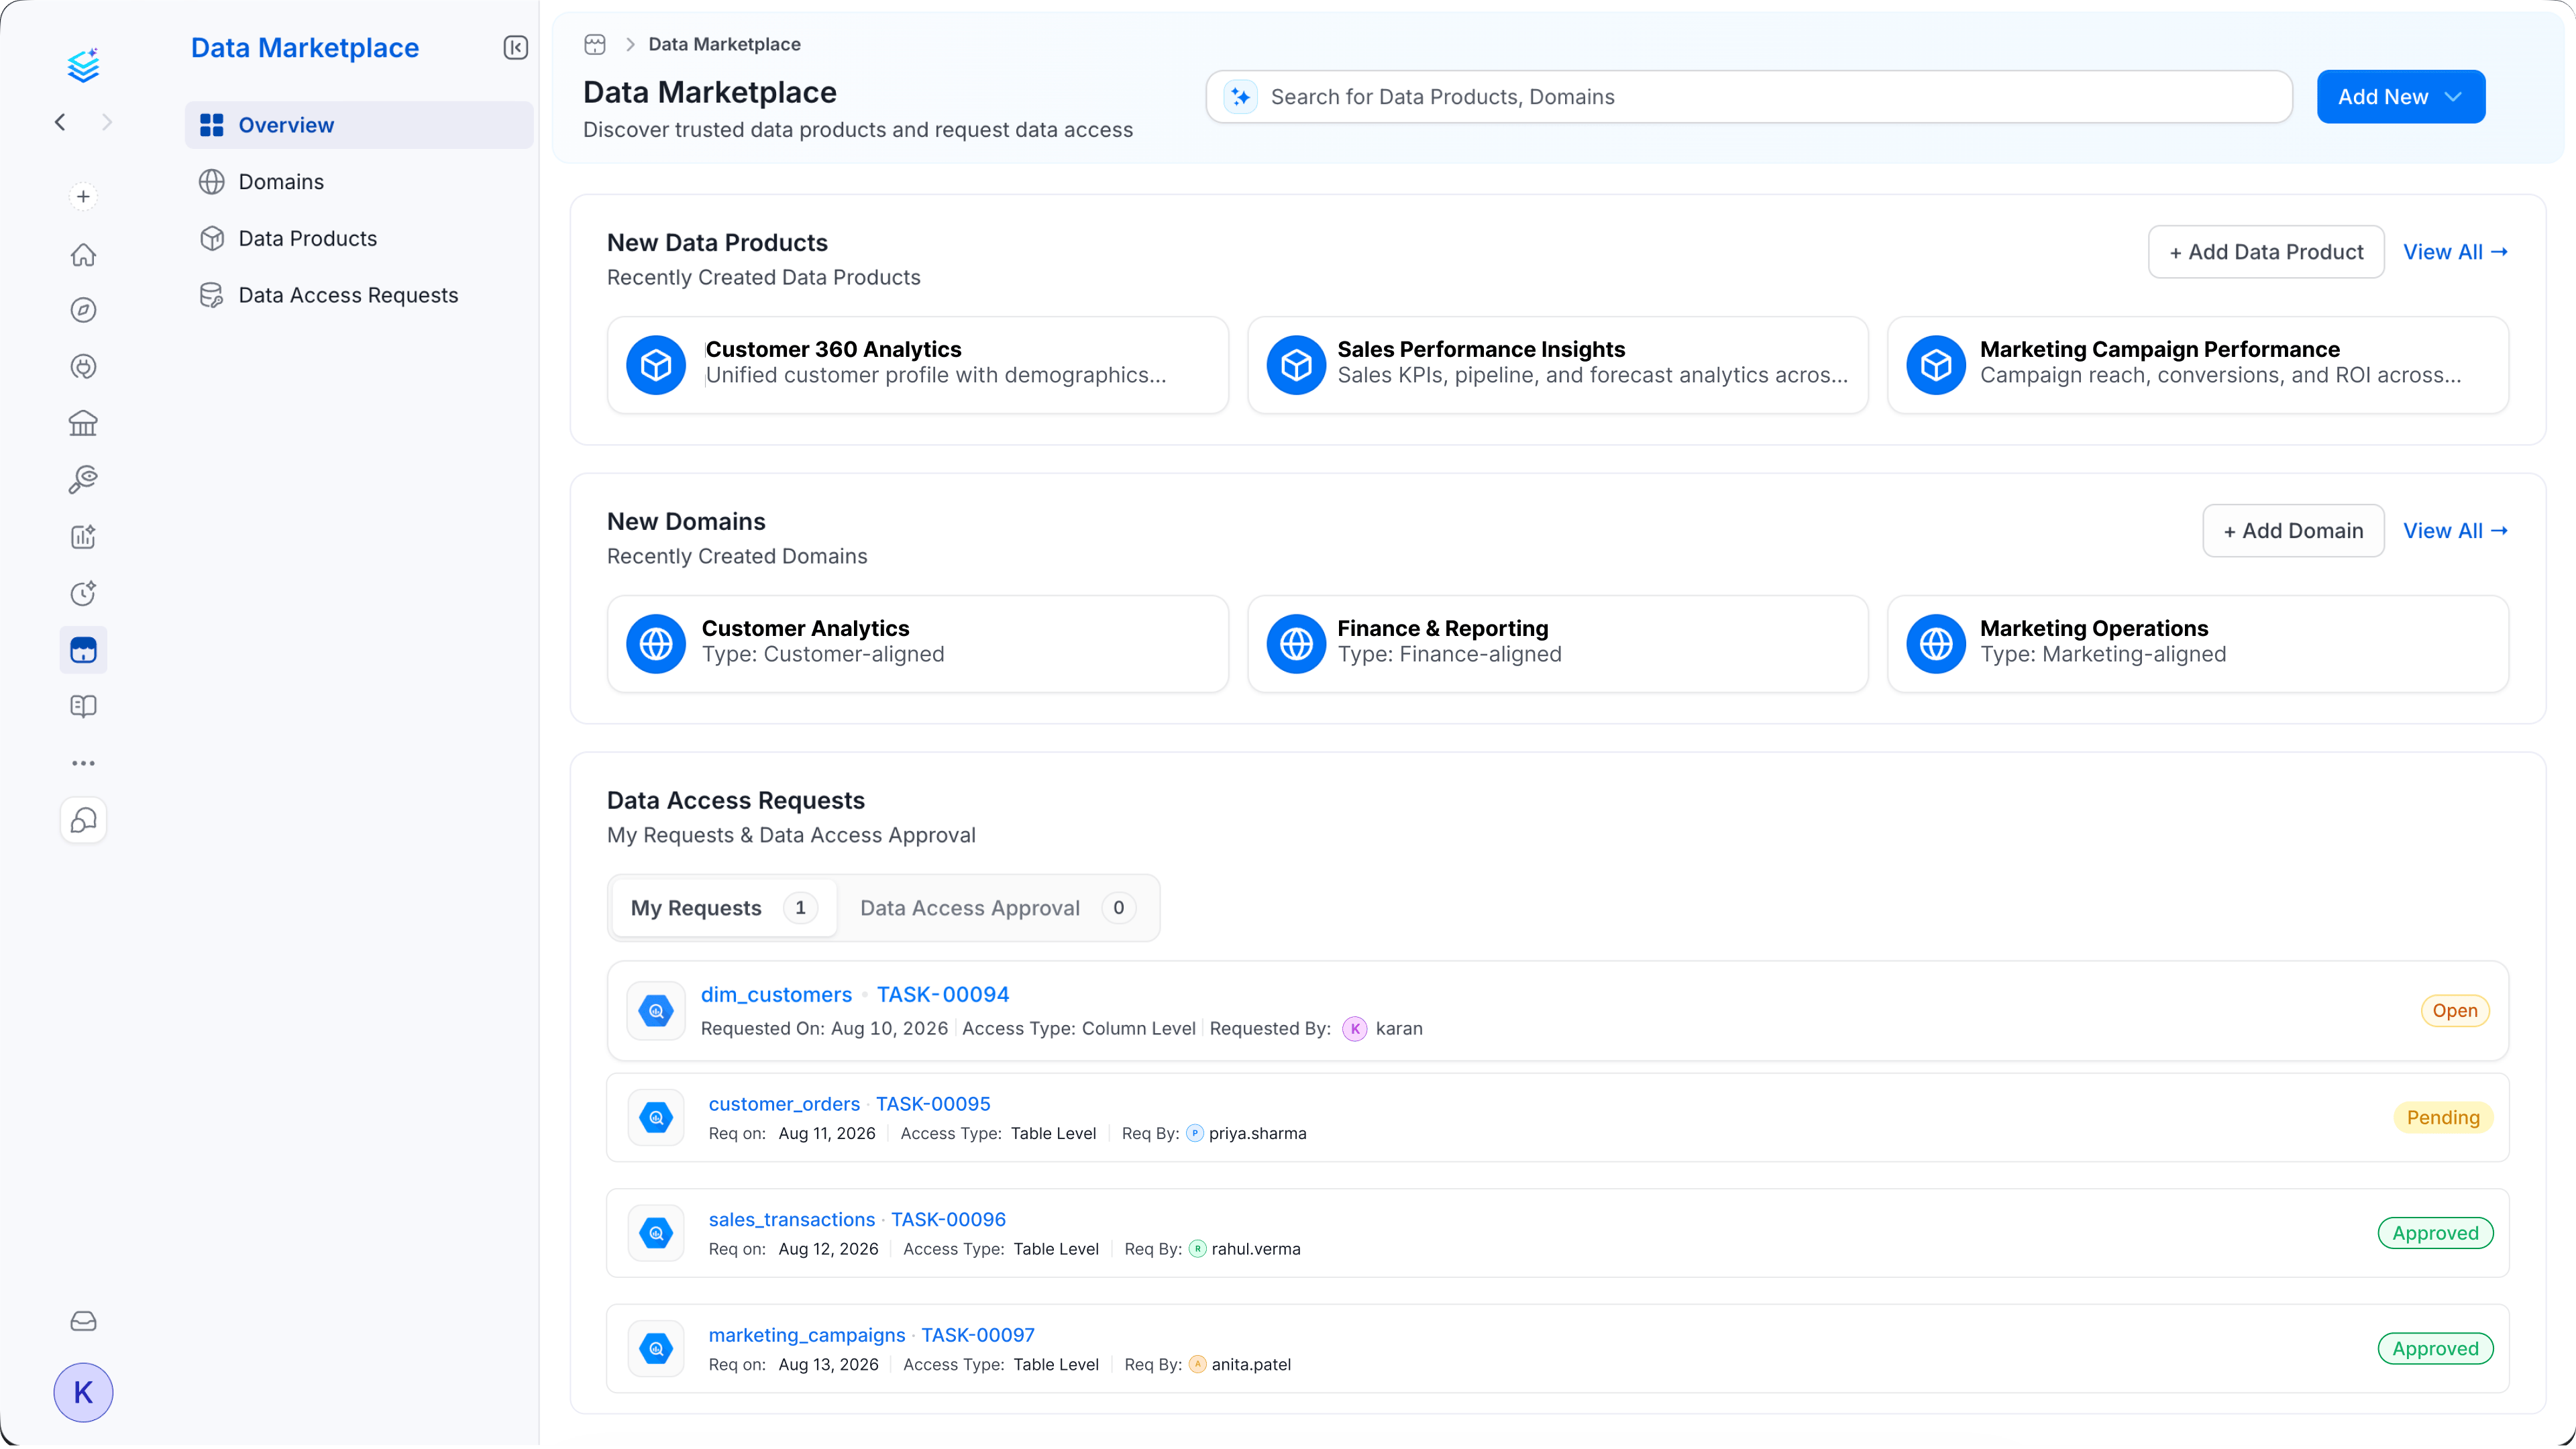Open the observability magnifier-eye icon
The width and height of the screenshot is (2576, 1449).
click(83, 480)
